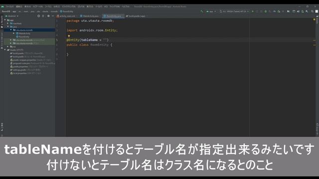Click the Project tool window side tab
The height and width of the screenshot is (179, 319).
[2, 22]
